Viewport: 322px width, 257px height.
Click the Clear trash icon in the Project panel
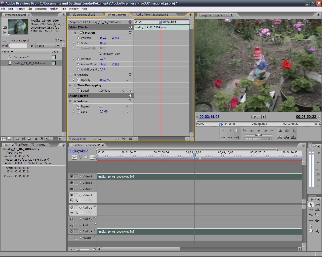coord(42,138)
